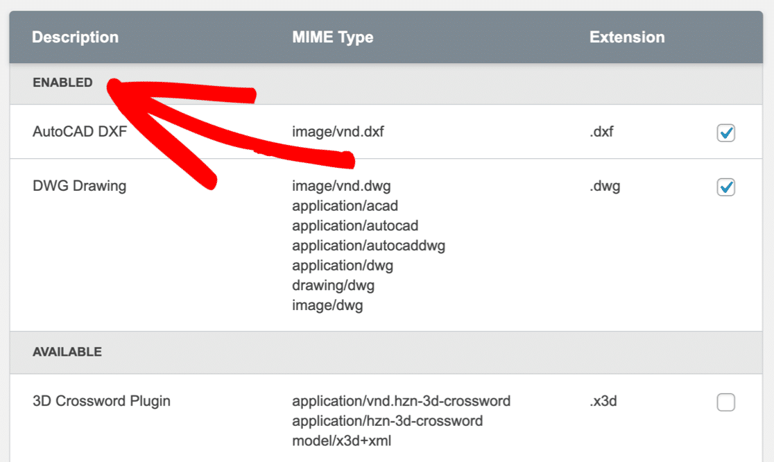Click the Description column header
Viewport: 774px width, 462px height.
tap(75, 37)
